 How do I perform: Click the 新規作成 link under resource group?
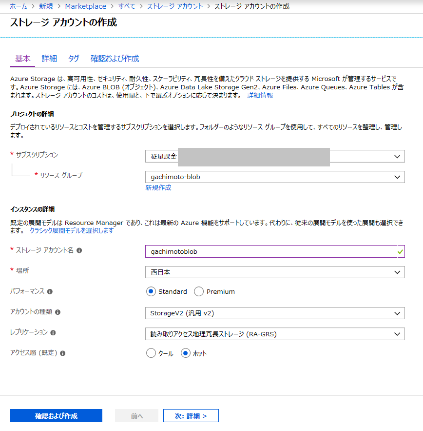coord(158,187)
